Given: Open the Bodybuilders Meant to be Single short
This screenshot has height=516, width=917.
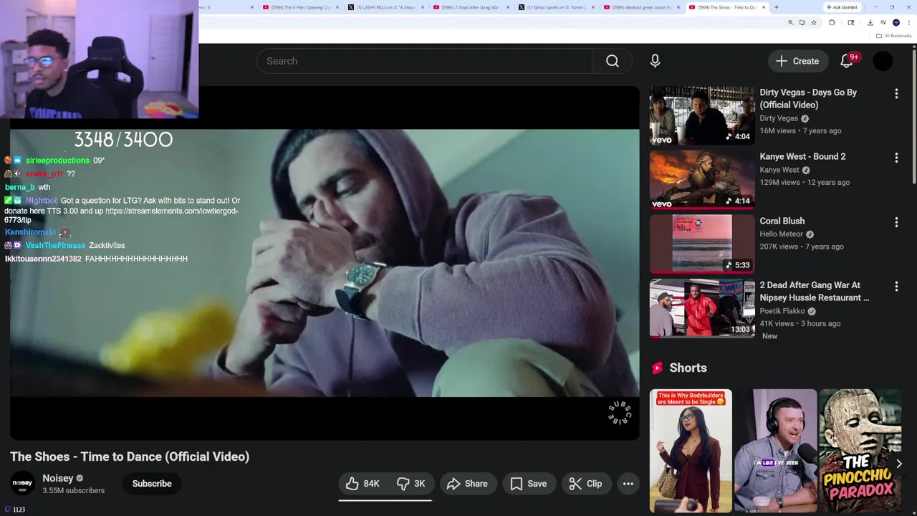Looking at the screenshot, I should pyautogui.click(x=691, y=451).
